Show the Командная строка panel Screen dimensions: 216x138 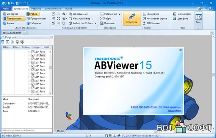click(x=155, y=19)
